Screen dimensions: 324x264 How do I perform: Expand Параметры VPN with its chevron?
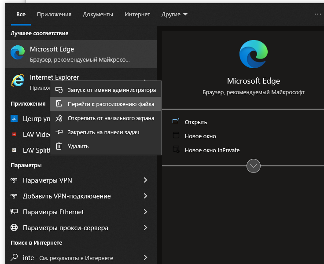[x=145, y=180]
